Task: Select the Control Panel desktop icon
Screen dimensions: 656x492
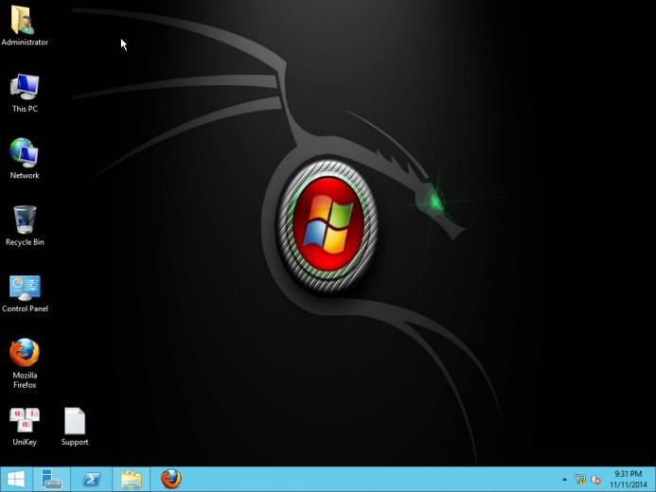Action: tap(25, 293)
